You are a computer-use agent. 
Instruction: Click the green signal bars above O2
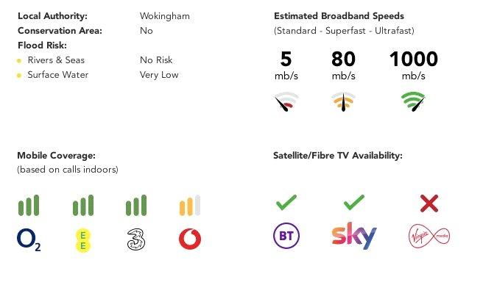pos(29,205)
